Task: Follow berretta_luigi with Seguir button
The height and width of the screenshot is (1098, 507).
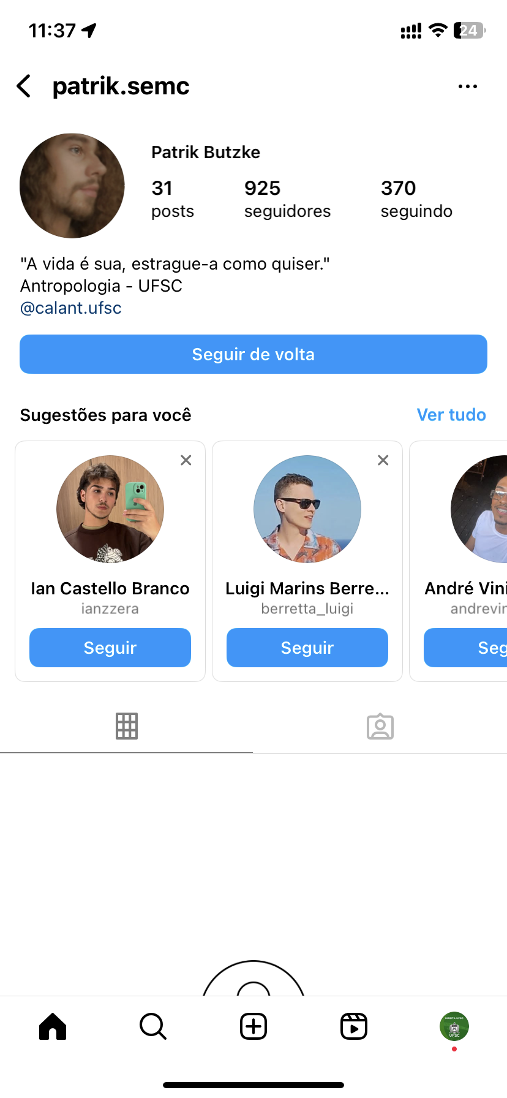Action: tap(307, 648)
